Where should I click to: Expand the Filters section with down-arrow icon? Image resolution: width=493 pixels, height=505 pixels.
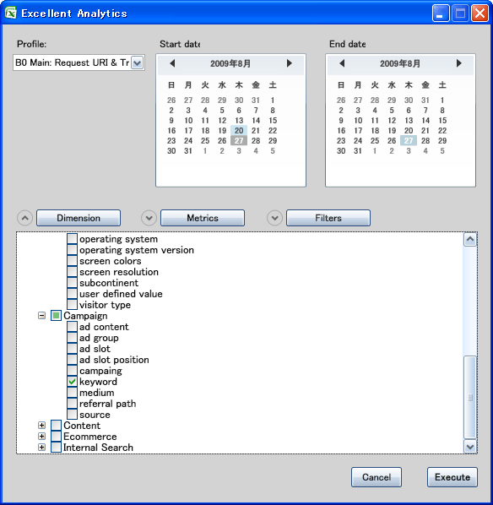[x=274, y=218]
